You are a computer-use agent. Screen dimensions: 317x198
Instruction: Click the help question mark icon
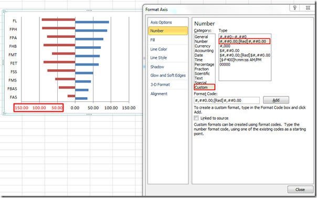point(294,8)
